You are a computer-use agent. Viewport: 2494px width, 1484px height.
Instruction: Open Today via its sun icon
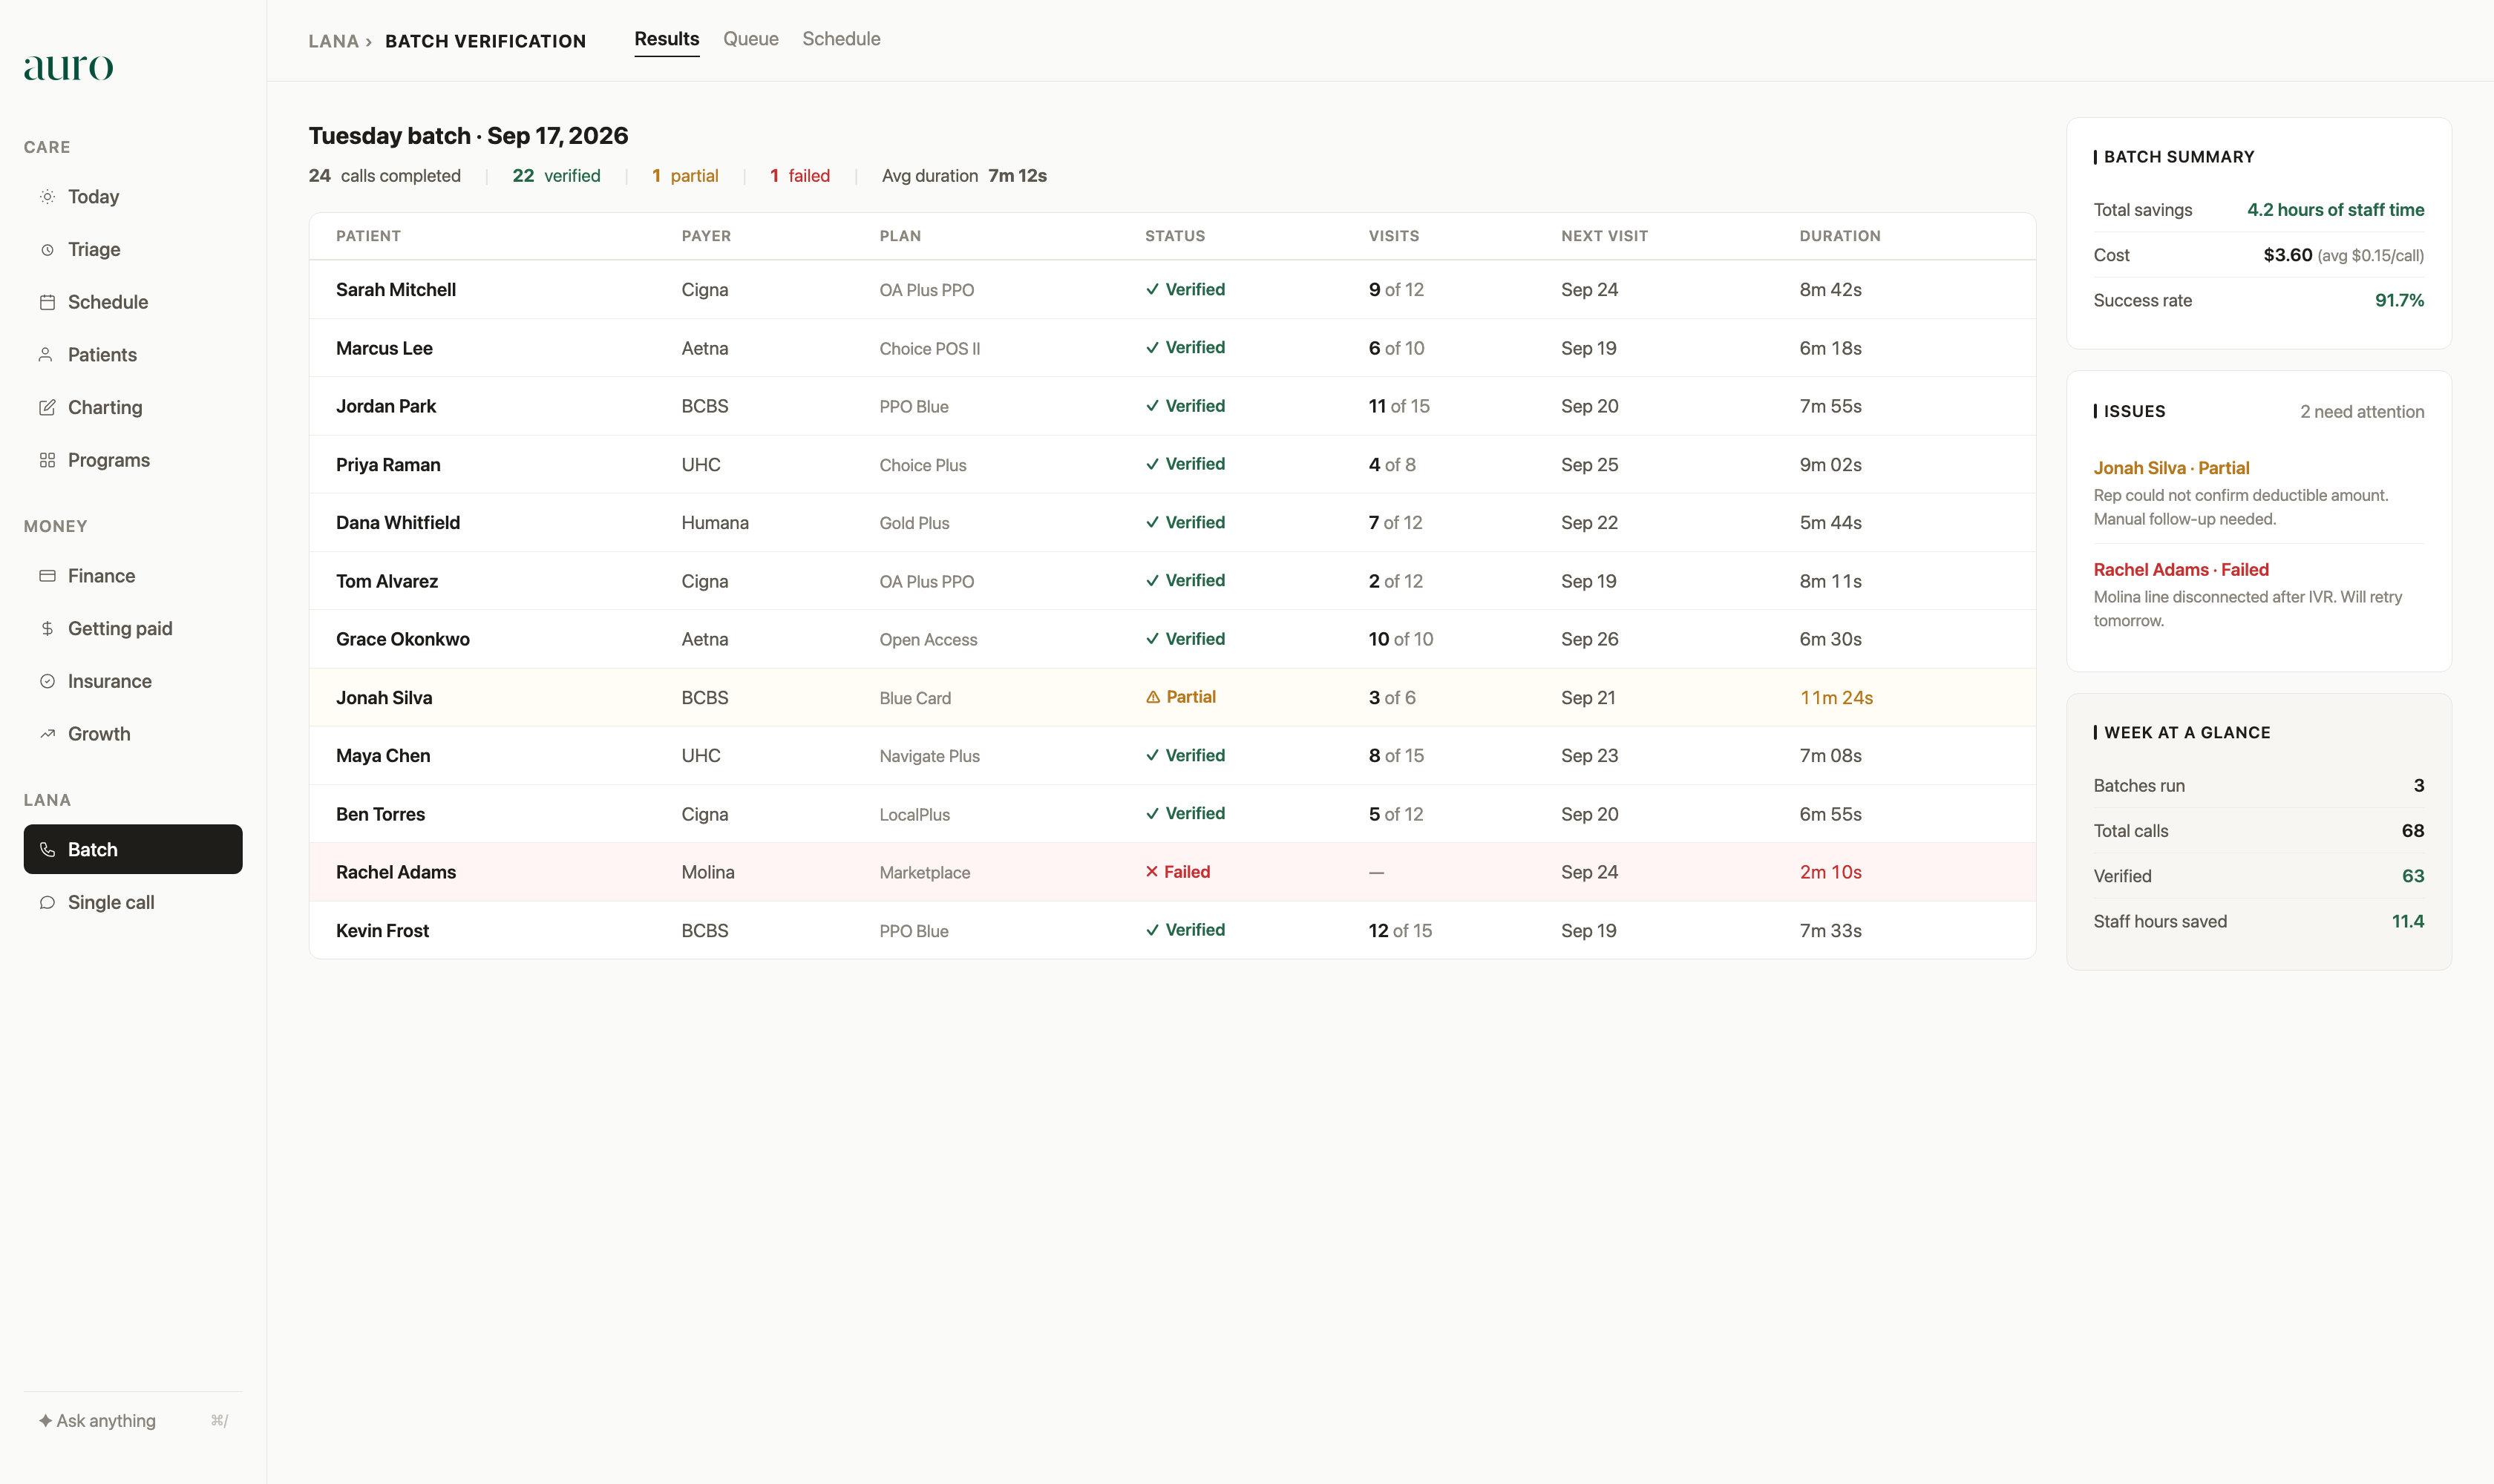point(47,197)
